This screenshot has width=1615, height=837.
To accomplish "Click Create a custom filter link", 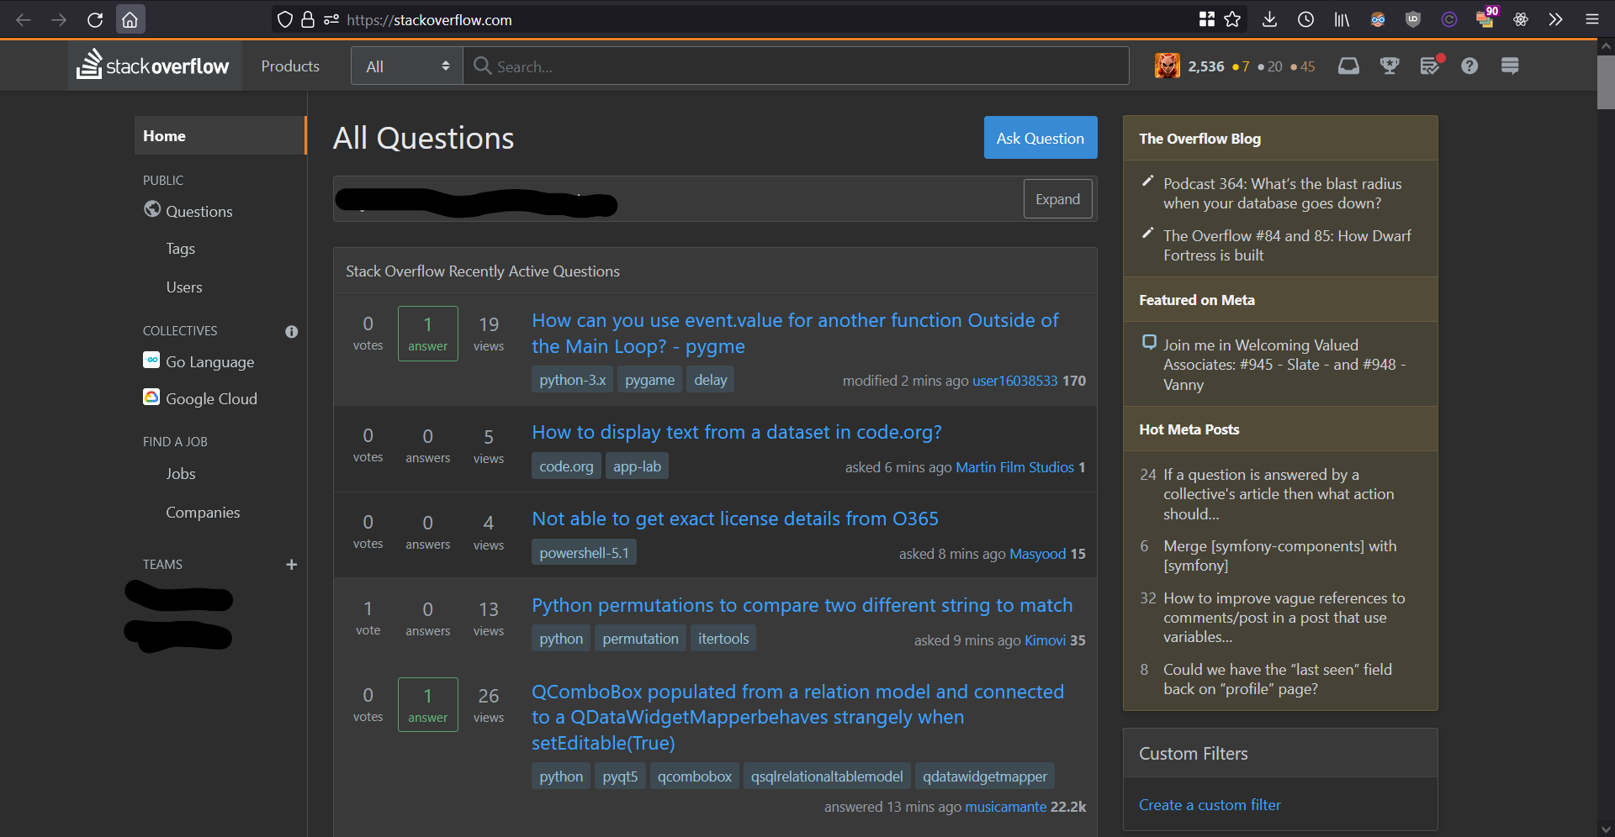I will click(x=1210, y=804).
